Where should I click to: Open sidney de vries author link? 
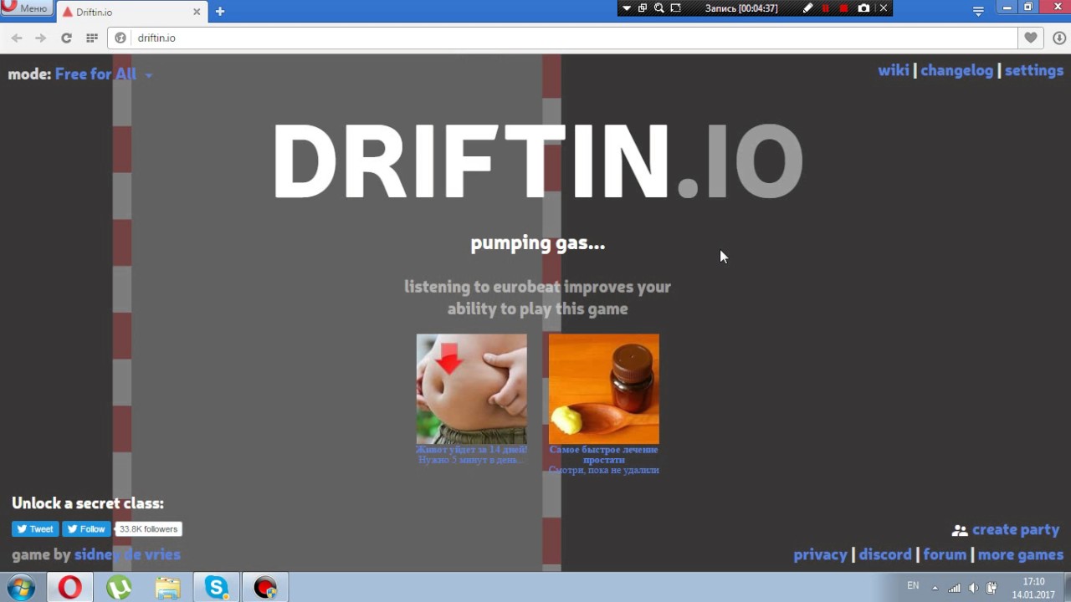pyautogui.click(x=127, y=554)
